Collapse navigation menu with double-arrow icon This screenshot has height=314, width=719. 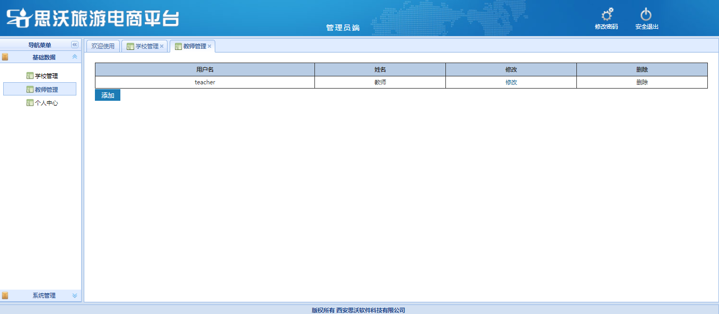[x=75, y=45]
